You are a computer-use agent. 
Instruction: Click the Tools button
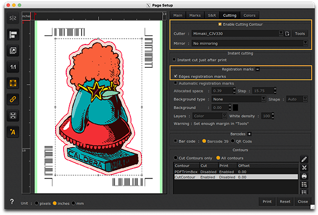pos(300,34)
